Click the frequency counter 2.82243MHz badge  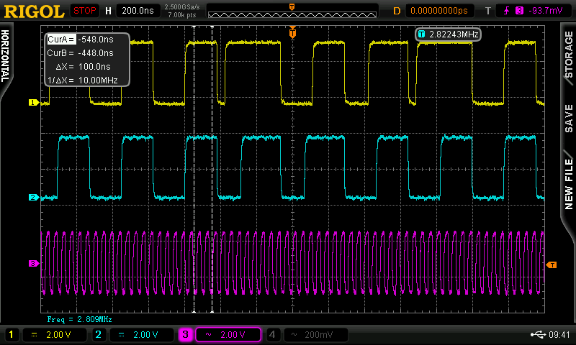point(448,34)
